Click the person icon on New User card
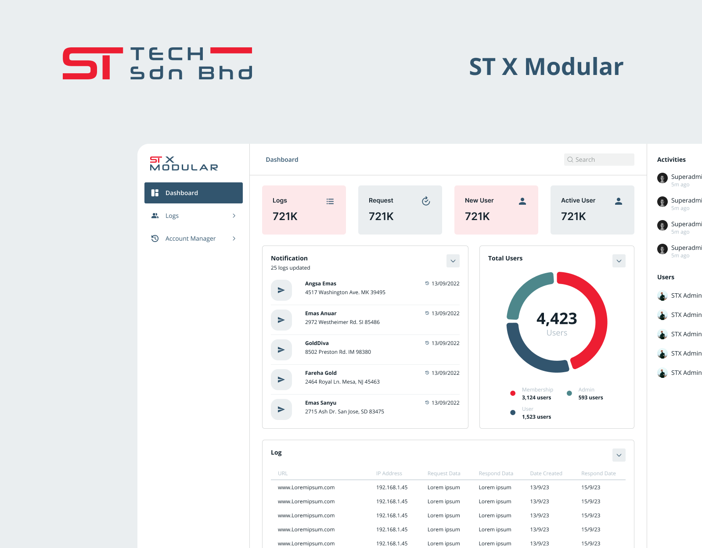Image resolution: width=702 pixels, height=548 pixels. click(522, 201)
